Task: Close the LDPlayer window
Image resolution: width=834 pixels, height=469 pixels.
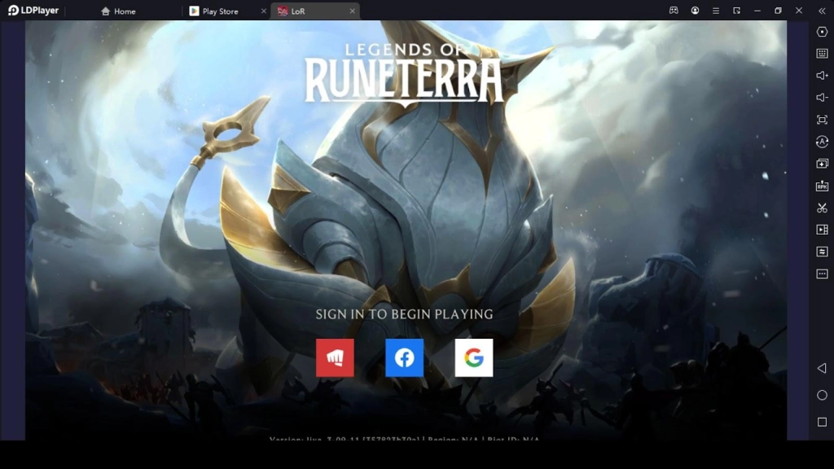Action: 799,11
